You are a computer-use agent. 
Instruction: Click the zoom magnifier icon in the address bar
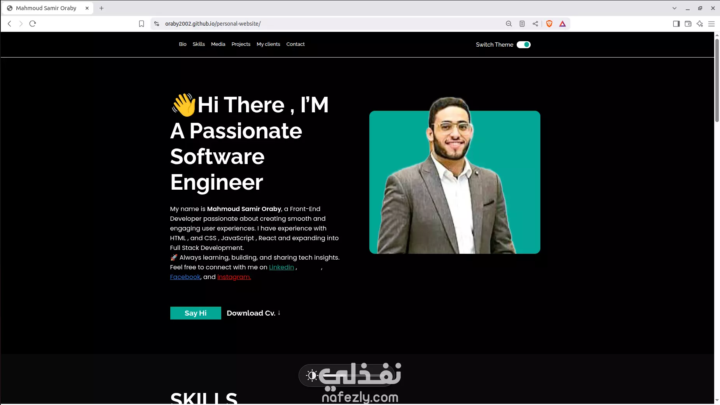pos(509,24)
